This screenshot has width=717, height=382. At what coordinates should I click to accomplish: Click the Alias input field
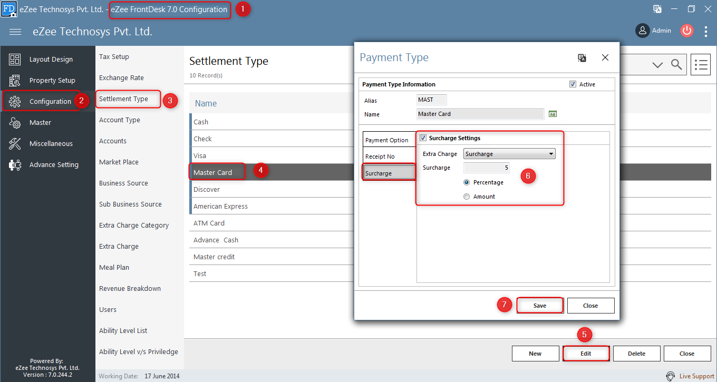pos(431,100)
